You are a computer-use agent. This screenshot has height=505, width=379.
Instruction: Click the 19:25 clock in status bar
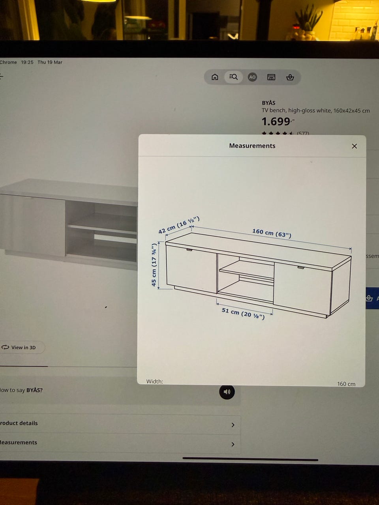coord(27,62)
